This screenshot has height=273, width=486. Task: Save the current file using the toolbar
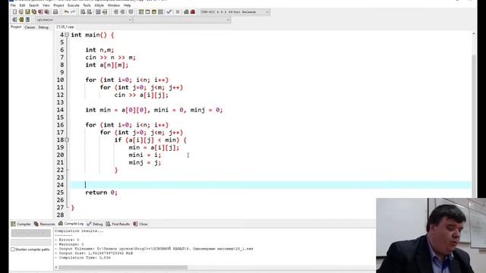point(27,12)
